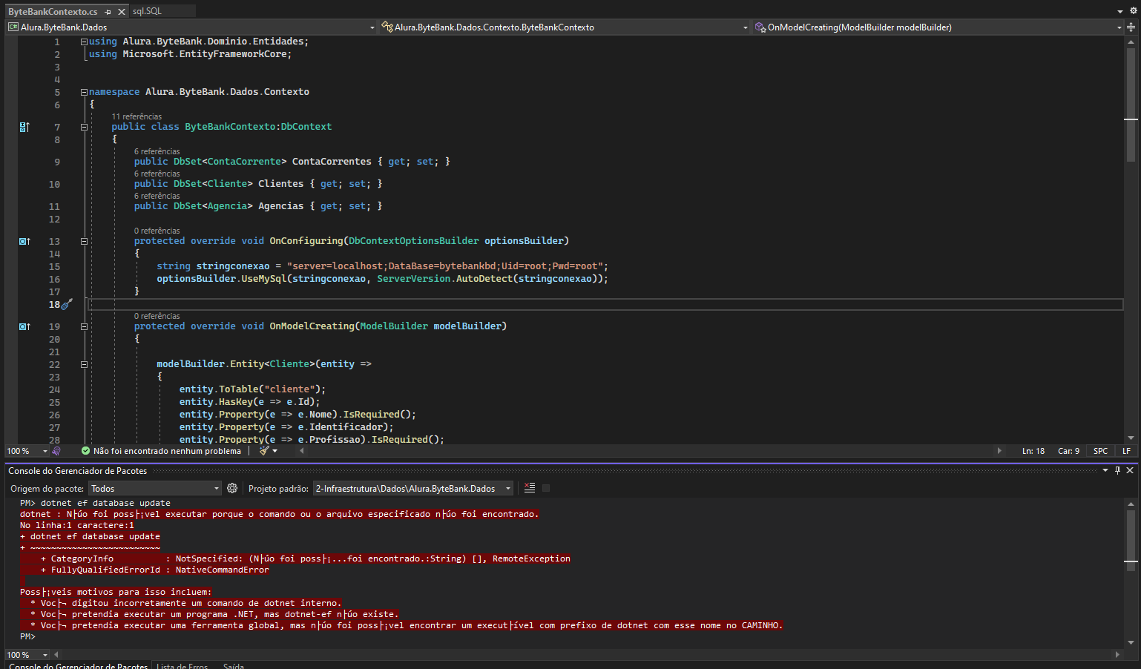
Task: Click the console horizontal scroll right arrow
Action: click(x=1118, y=655)
